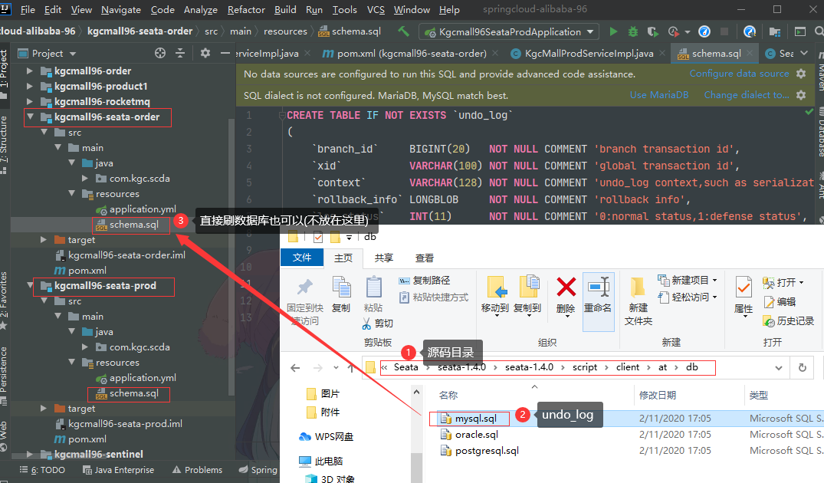Hide the Project tool window minimize icon

coord(225,53)
